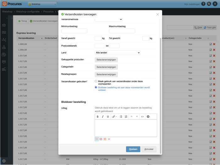Screen dimensions: 220x165
Task: Open the Verzendmethode dropdown
Action: [x=108, y=19]
